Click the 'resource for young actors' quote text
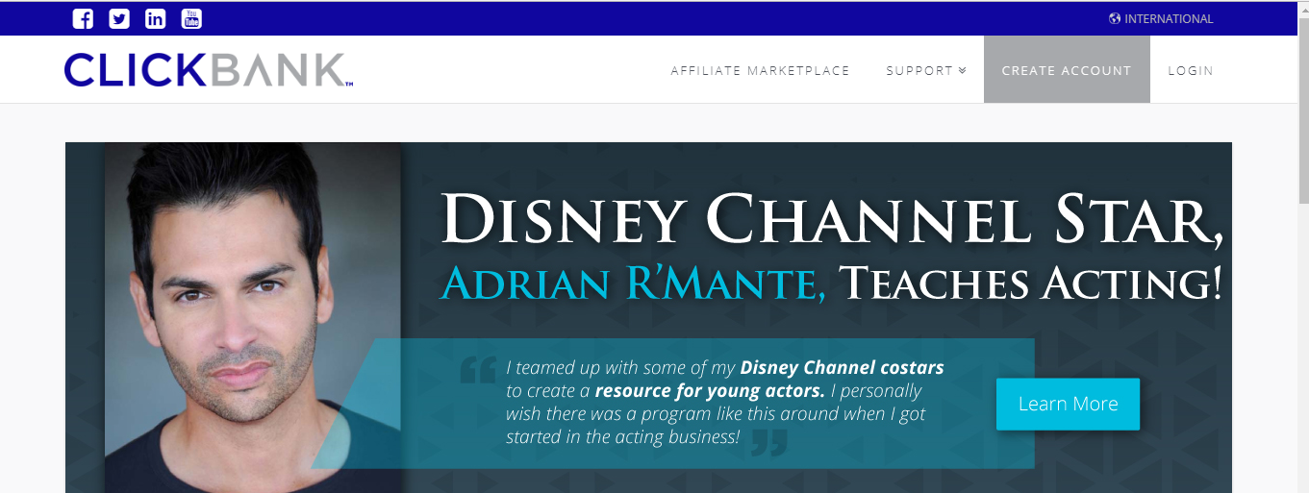This screenshot has height=493, width=1309. [710, 391]
